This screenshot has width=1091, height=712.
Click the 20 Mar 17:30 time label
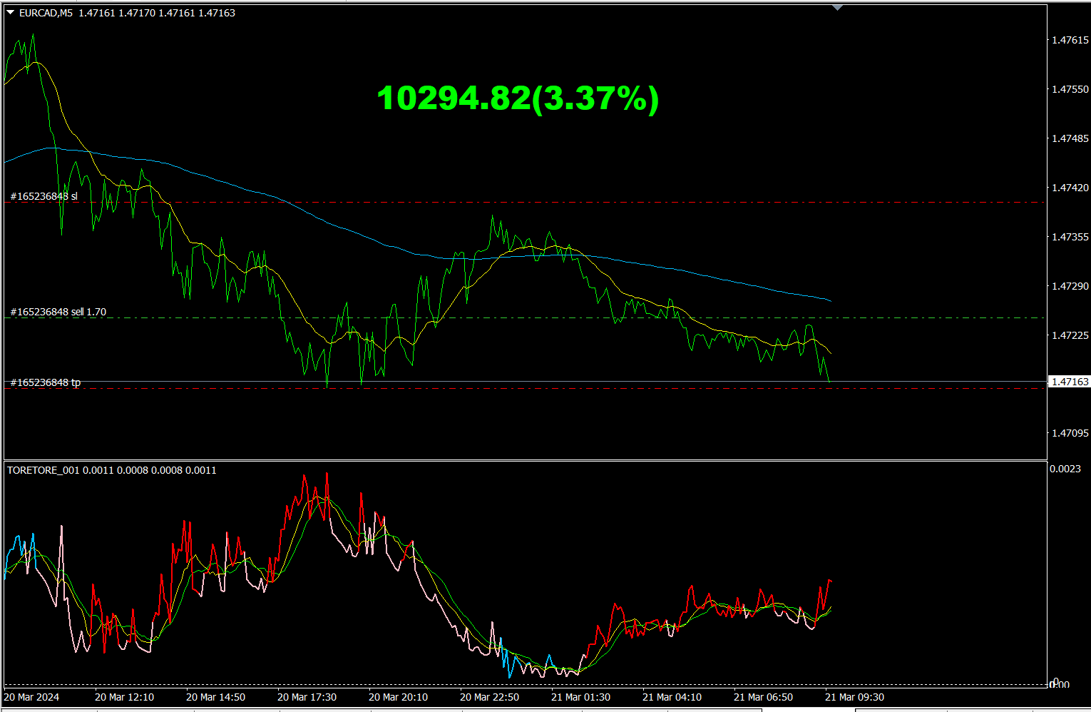307,697
